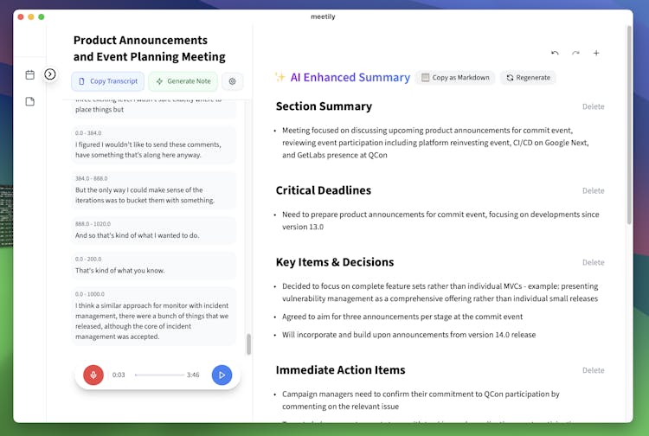Select transcript line 'That's kind of what you know.'
Screen dimensions: 649x436
120,271
